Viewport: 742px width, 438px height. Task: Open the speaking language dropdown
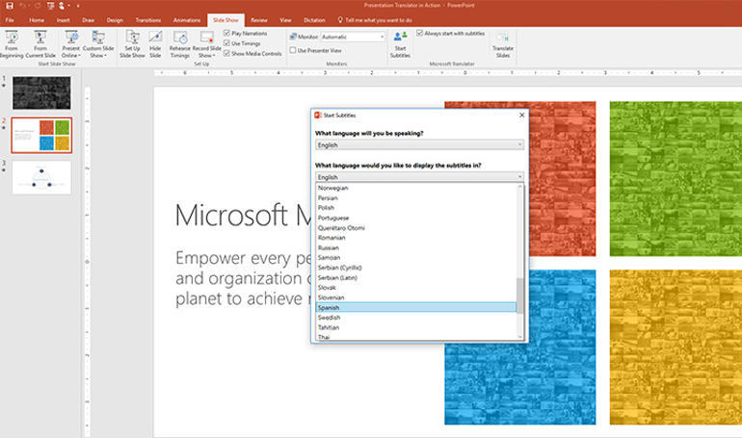click(x=419, y=144)
